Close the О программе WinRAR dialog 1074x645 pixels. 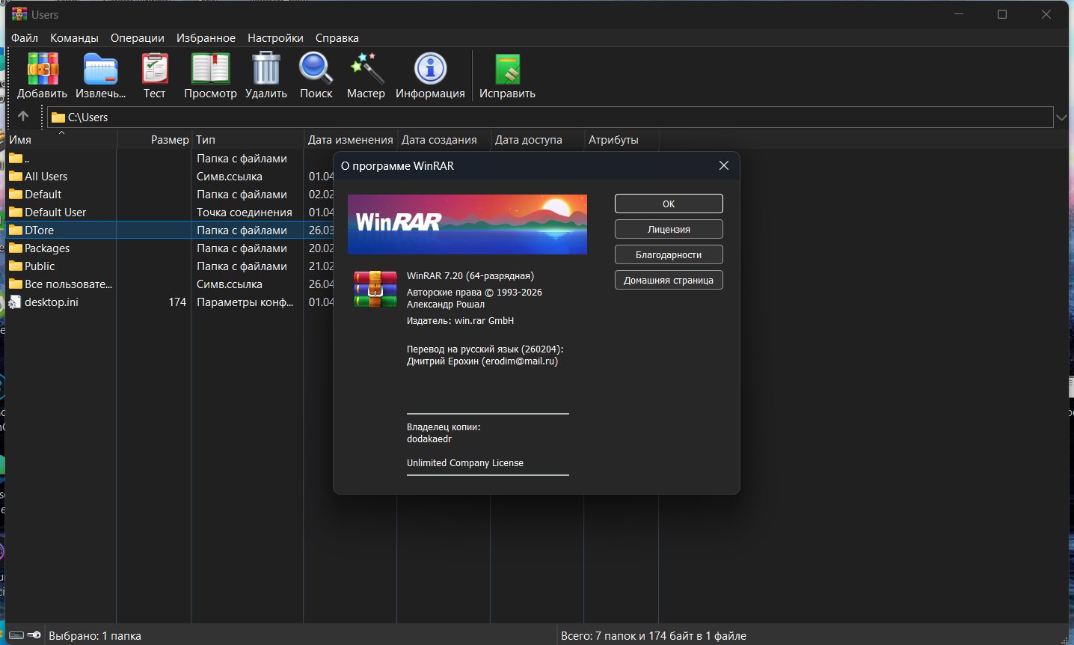[x=723, y=166]
